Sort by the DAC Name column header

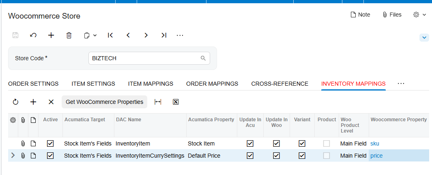pyautogui.click(x=129, y=120)
